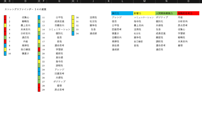Click the yellow color cell beside number 30
Screen dimensions: 202x113
[x=73, y=18]
